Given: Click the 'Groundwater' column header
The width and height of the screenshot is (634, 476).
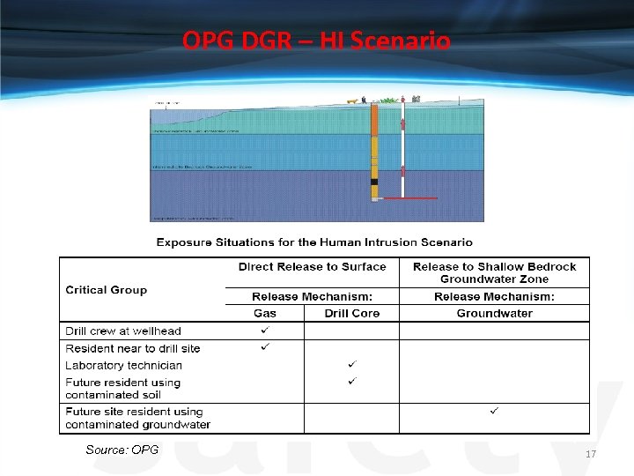Looking at the screenshot, I should click(x=495, y=313).
